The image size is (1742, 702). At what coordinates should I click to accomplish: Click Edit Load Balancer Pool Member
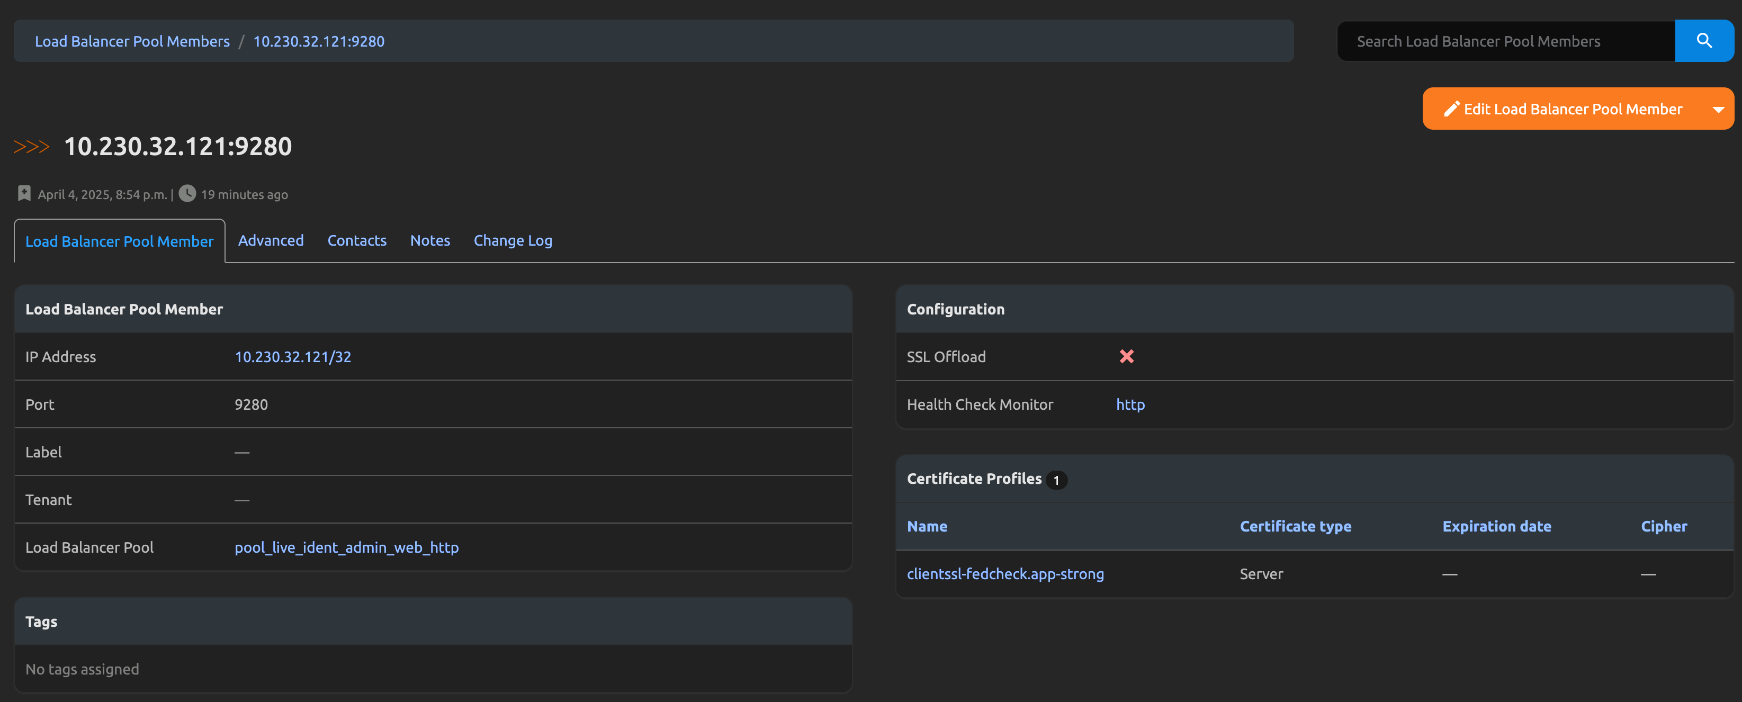point(1564,109)
